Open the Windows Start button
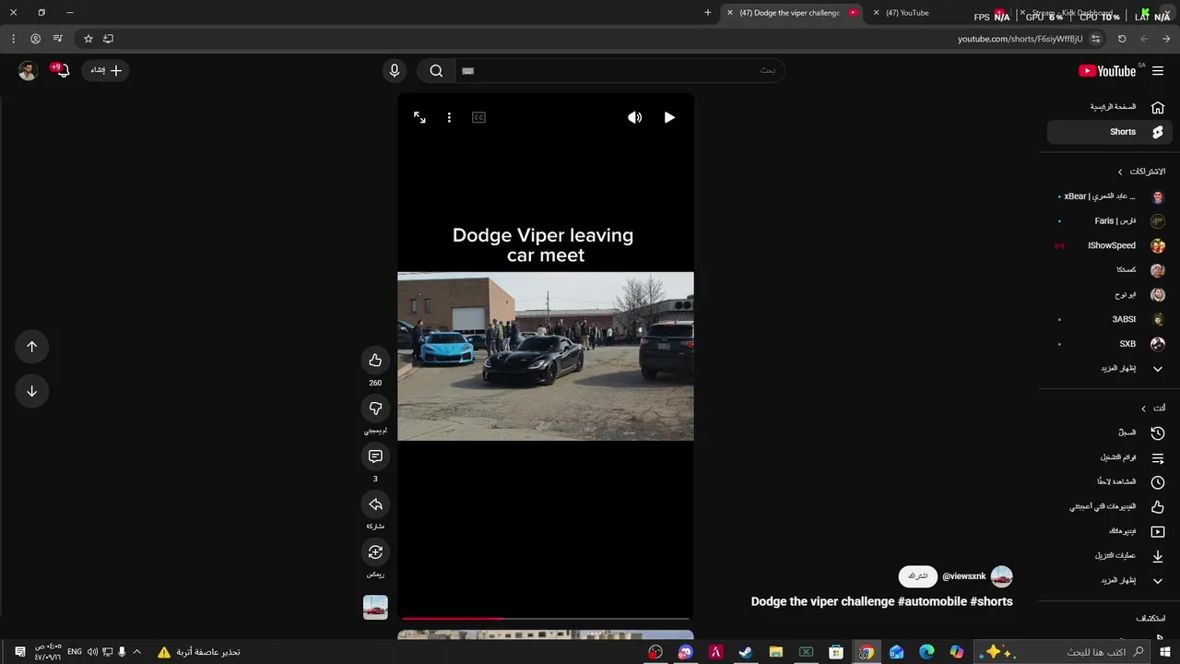The width and height of the screenshot is (1180, 664). (x=1165, y=652)
